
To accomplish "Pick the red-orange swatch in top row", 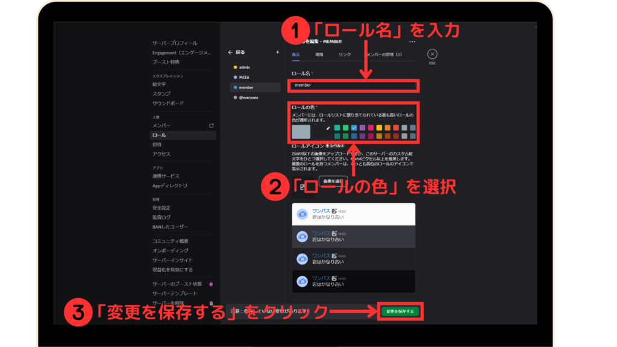I will pyautogui.click(x=396, y=128).
